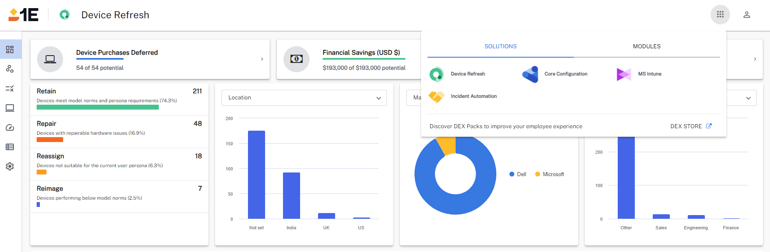Toggle the Dell legend item
This screenshot has height=252, width=770.
coord(518,174)
